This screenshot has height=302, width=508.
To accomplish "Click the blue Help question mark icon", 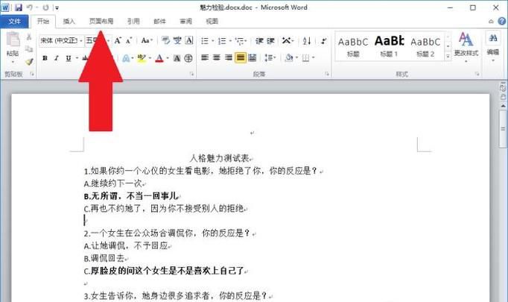I will [502, 22].
